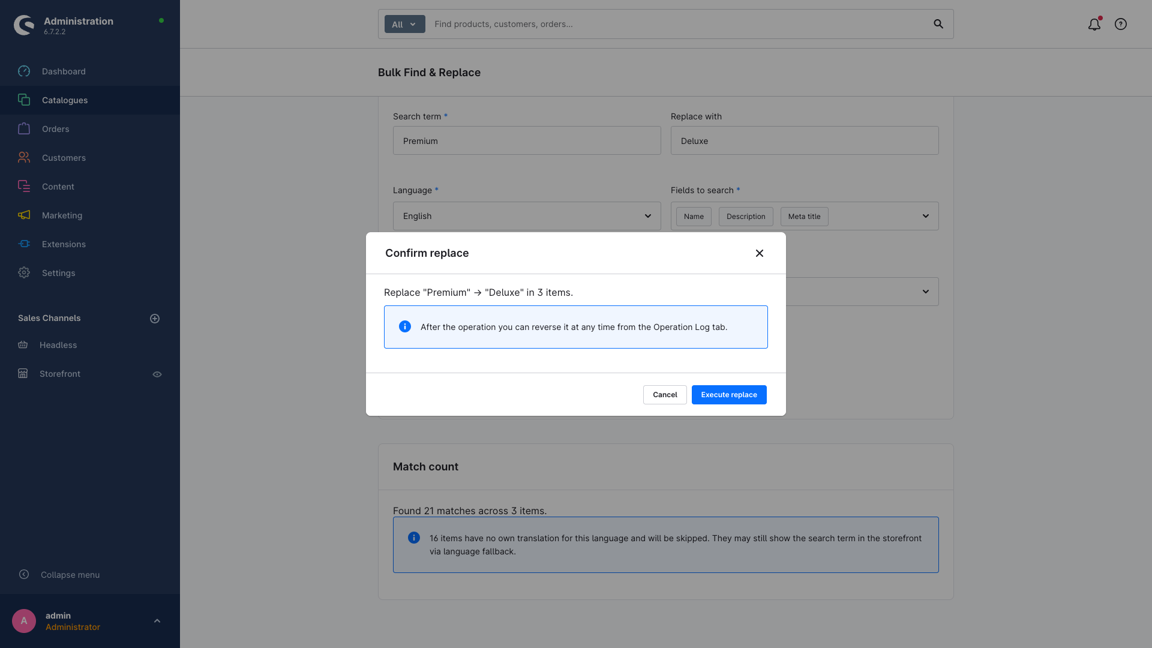The width and height of the screenshot is (1152, 648).
Task: Click the Search term input field
Action: pos(527,140)
